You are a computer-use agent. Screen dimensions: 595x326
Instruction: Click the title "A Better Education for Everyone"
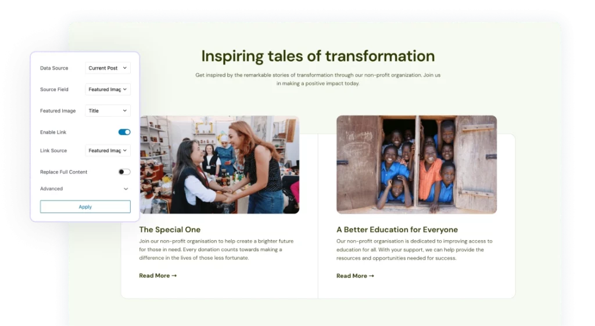pyautogui.click(x=397, y=230)
